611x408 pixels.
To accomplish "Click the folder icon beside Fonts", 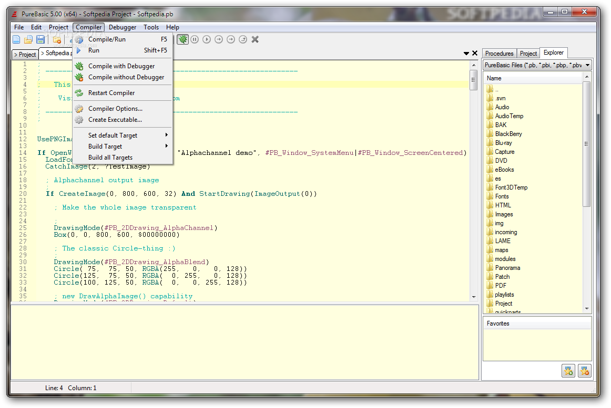I will (490, 196).
